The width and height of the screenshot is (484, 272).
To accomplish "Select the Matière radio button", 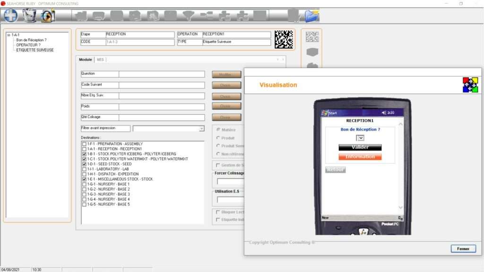I will point(218,129).
